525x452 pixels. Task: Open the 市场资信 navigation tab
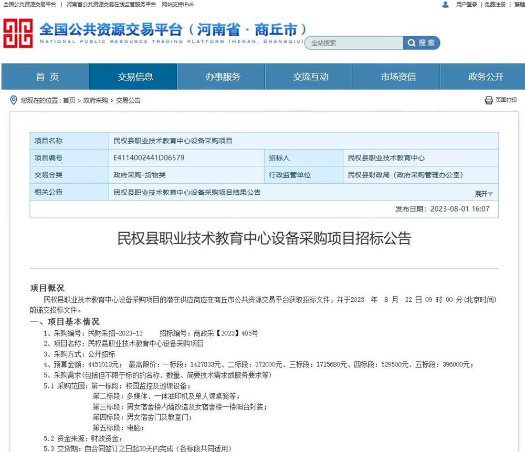(398, 77)
